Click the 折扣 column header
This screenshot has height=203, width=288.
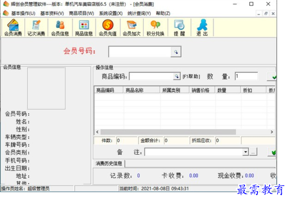[254, 90]
